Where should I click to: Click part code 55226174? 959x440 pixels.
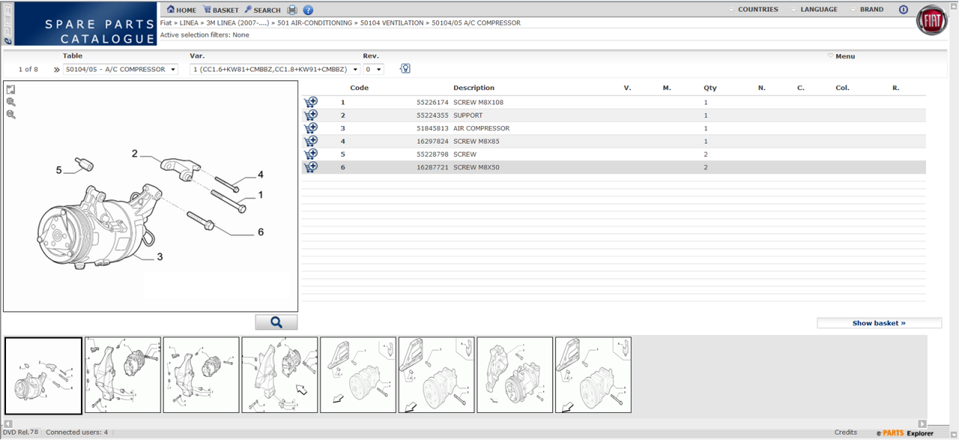pos(432,103)
